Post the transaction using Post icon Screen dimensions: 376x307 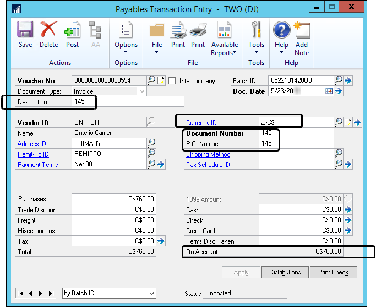[x=72, y=34]
